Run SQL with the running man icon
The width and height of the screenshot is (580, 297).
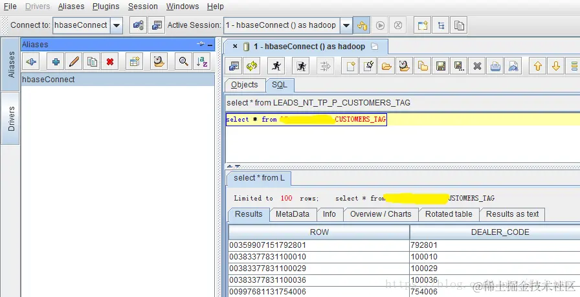point(276,66)
